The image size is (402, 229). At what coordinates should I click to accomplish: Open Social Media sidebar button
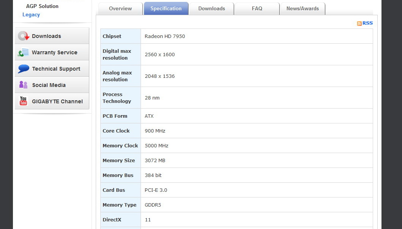tap(52, 85)
